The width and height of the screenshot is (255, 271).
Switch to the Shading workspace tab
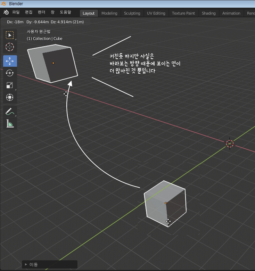click(x=208, y=13)
